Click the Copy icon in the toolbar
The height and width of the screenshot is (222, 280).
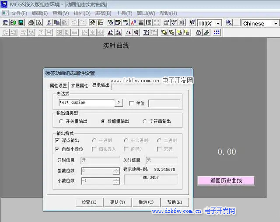57,23
